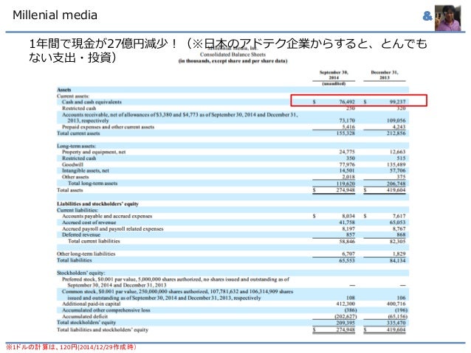This screenshot has height=353, width=471.
Task: Select the "Long-term assets:" section heading
Action: click(x=77, y=146)
